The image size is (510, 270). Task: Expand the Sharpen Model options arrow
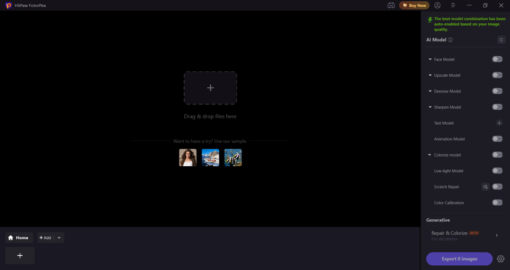click(430, 107)
